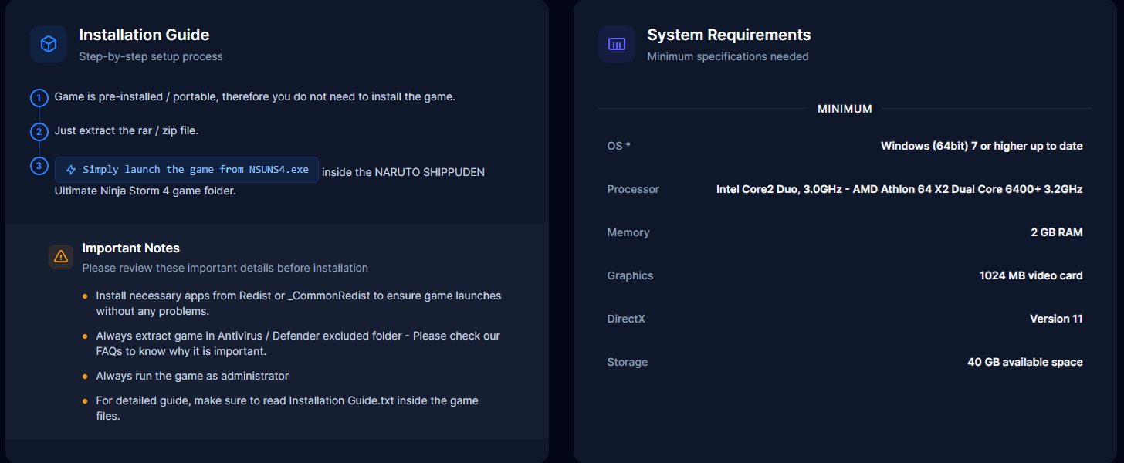Click note 'Install necessary apps from Redist'
The image size is (1124, 463).
click(x=299, y=303)
